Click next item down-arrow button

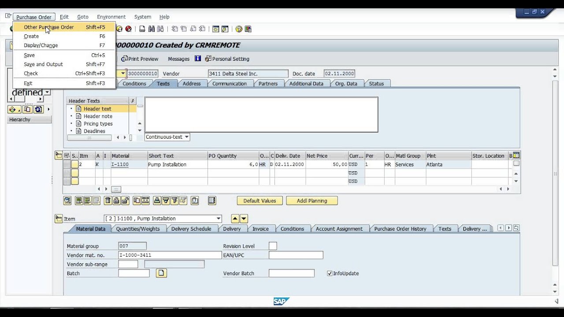[244, 218]
